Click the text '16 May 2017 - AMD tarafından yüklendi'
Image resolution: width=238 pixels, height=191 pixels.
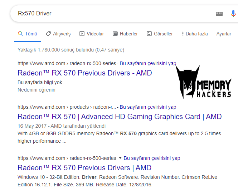click(x=62, y=126)
